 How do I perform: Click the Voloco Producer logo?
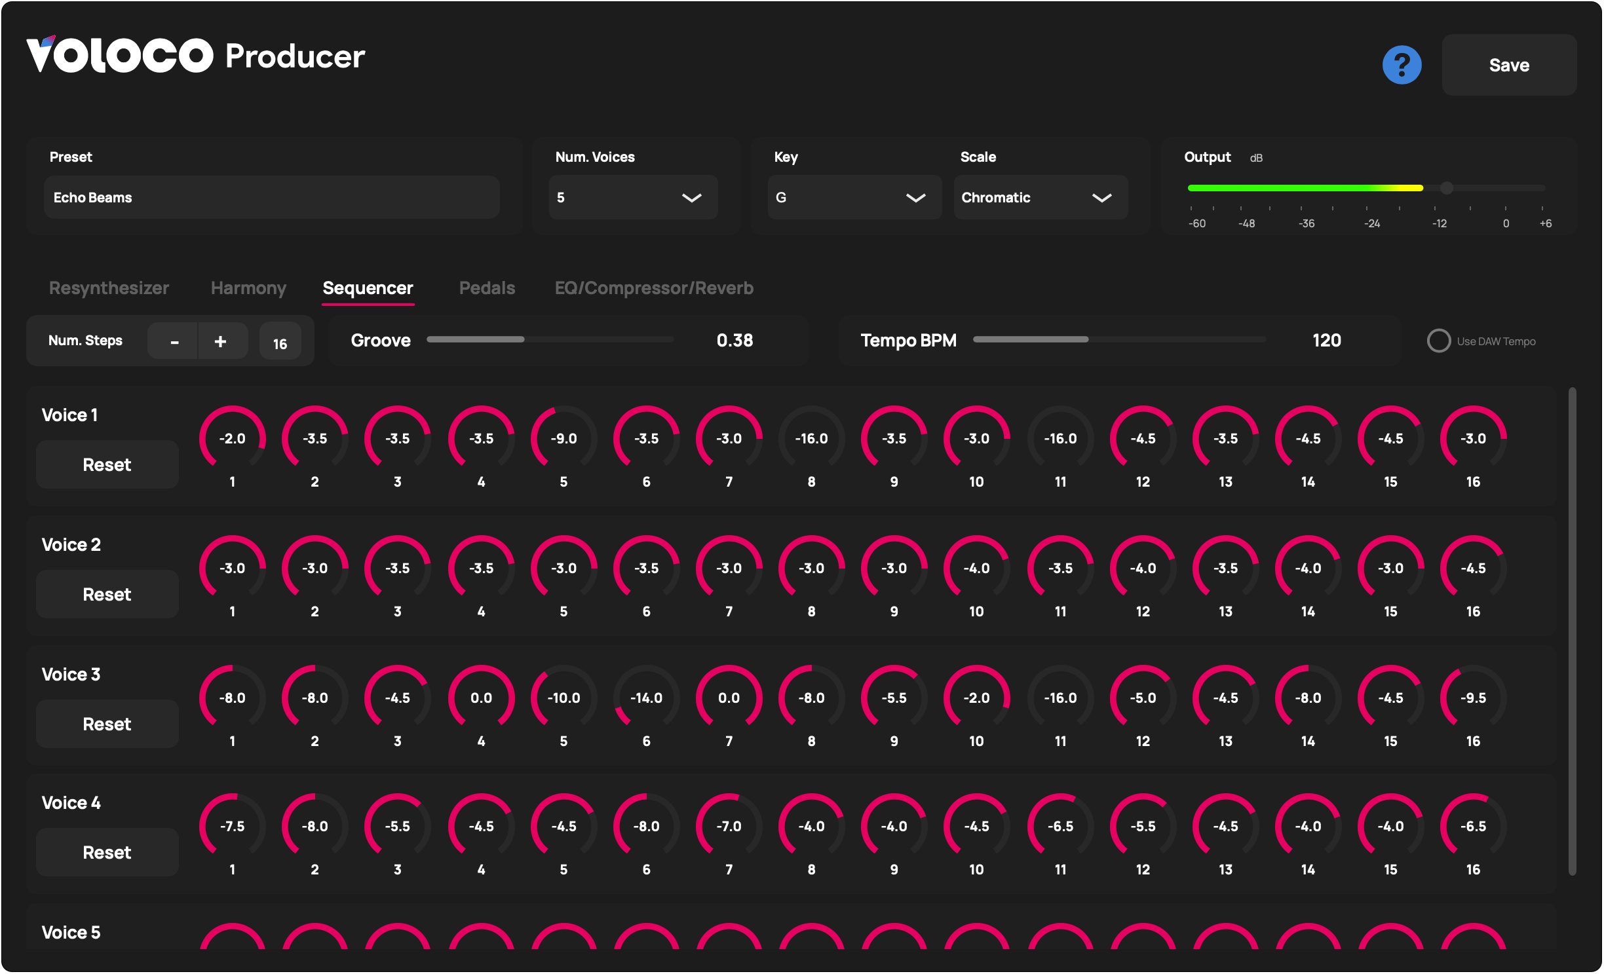(x=195, y=55)
